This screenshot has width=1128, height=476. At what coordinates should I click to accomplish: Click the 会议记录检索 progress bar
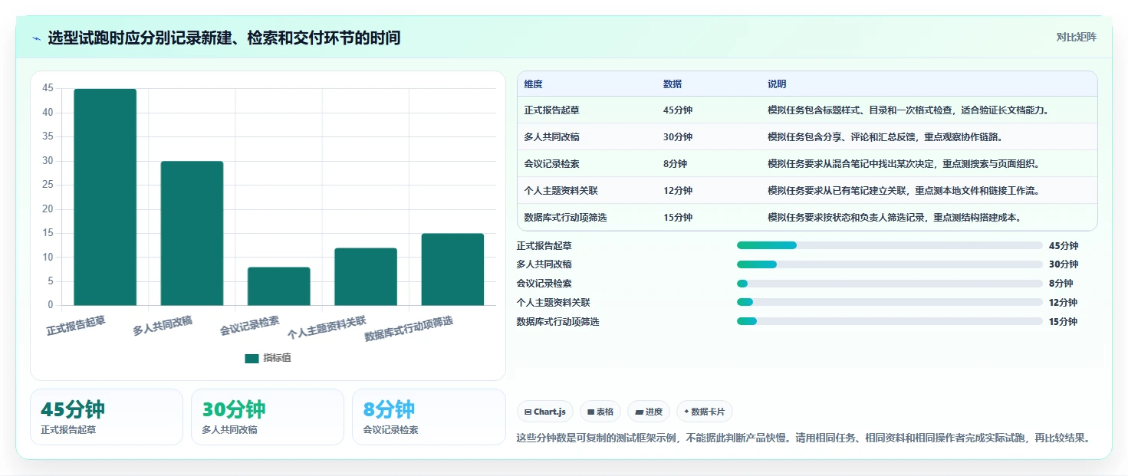pyautogui.click(x=890, y=284)
